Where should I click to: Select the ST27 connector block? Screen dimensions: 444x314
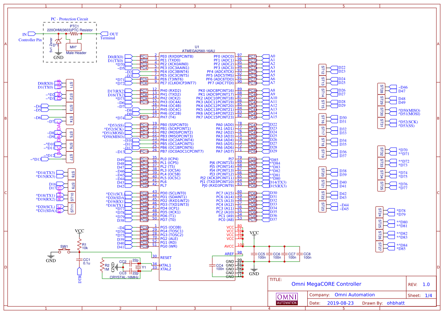379,246
